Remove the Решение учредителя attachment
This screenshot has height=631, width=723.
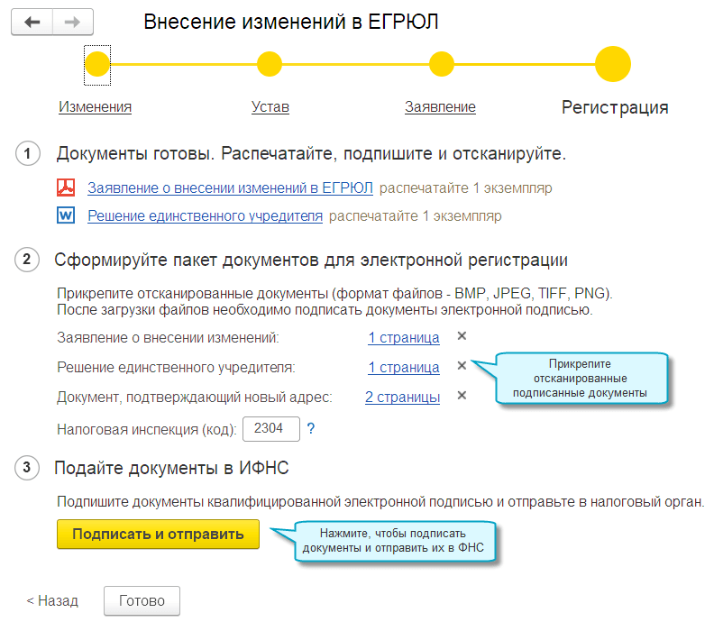tap(461, 368)
